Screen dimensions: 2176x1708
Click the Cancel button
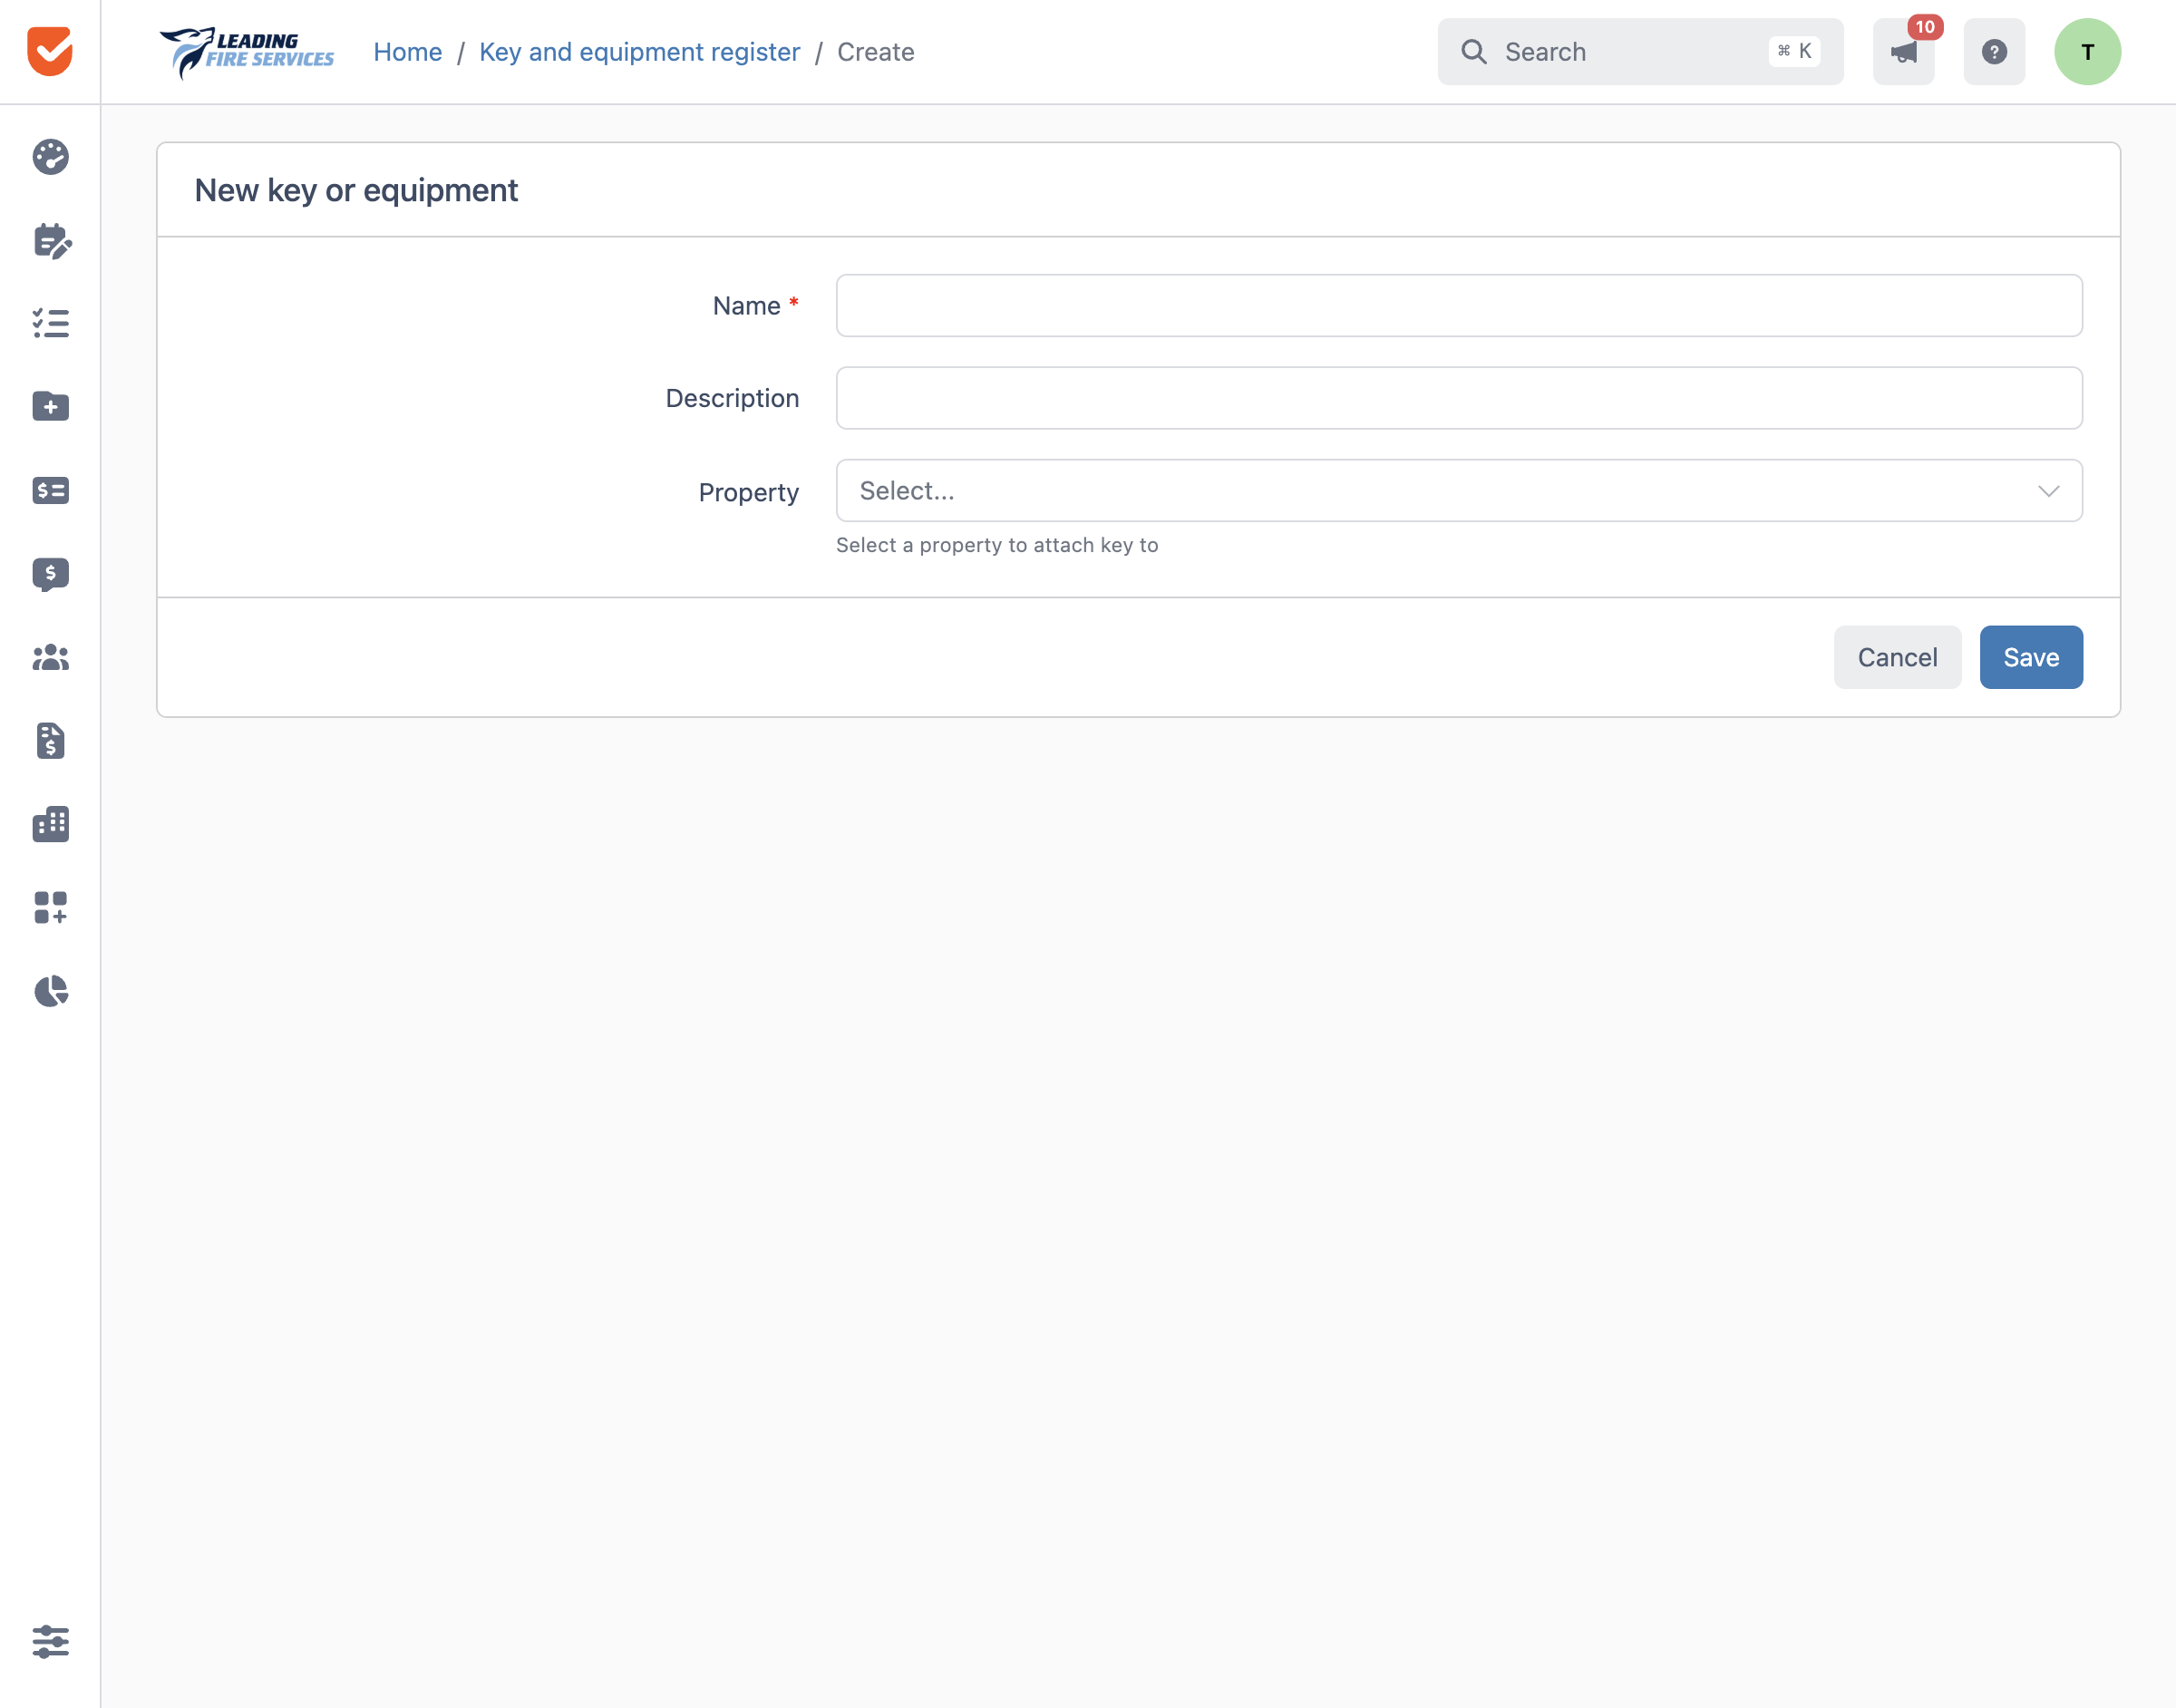point(1897,657)
